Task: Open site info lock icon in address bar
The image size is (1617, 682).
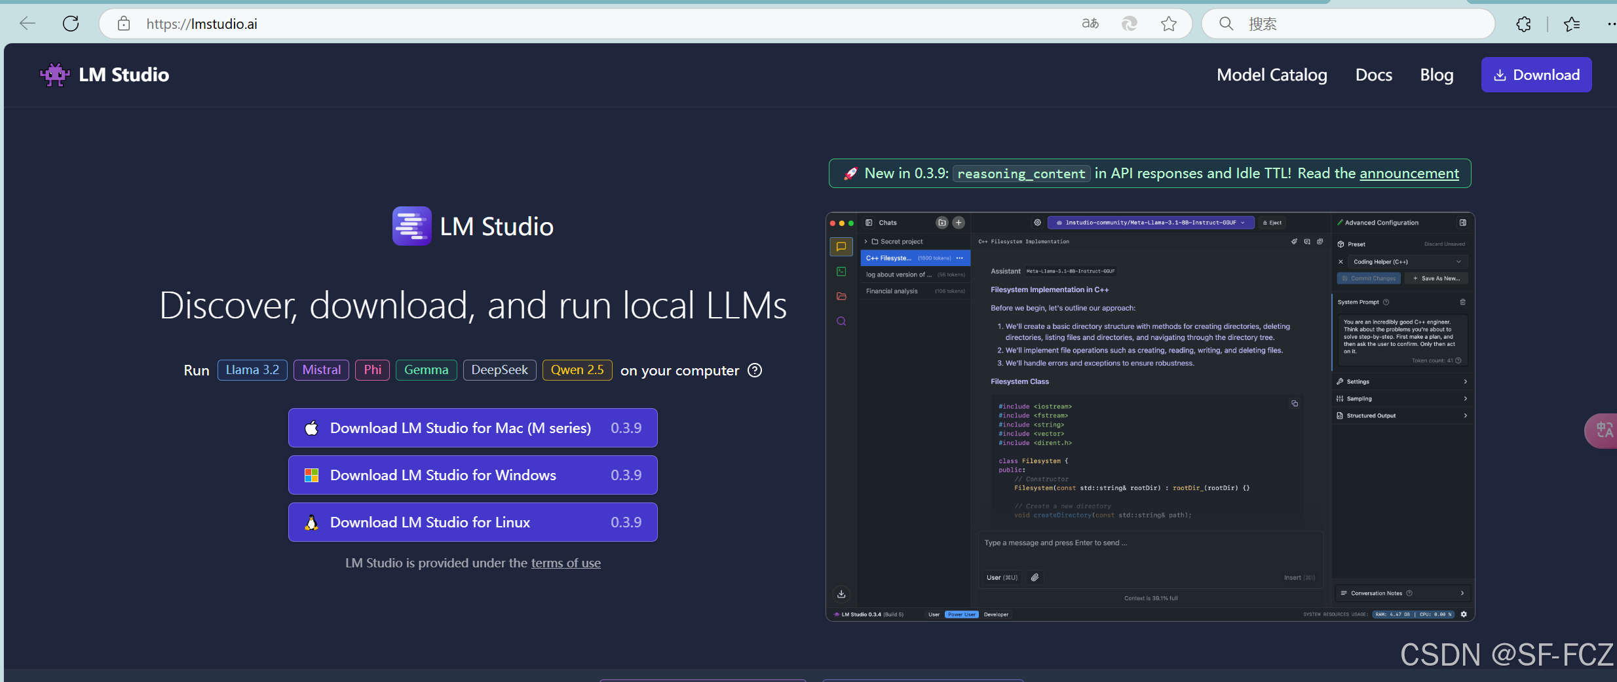Action: point(124,24)
